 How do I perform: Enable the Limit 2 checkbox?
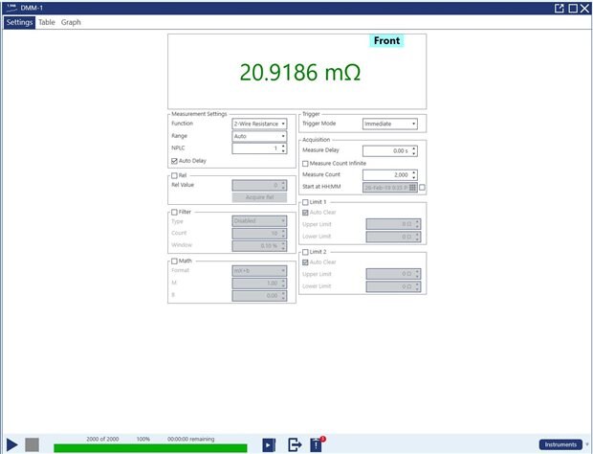305,252
